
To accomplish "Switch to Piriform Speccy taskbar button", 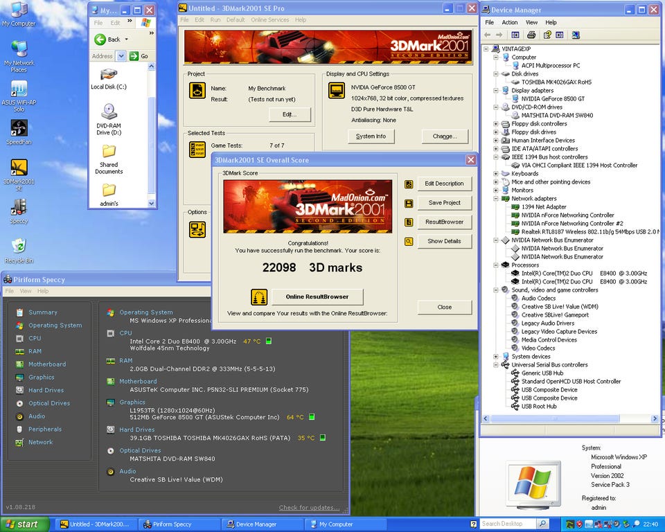I will (181, 524).
